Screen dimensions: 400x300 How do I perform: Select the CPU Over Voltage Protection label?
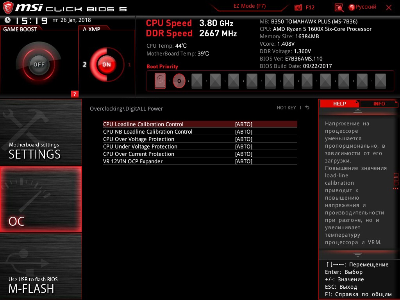click(x=139, y=139)
